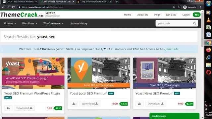
Task: Switch to the Amp Website Templates tab
Action: [94, 2]
